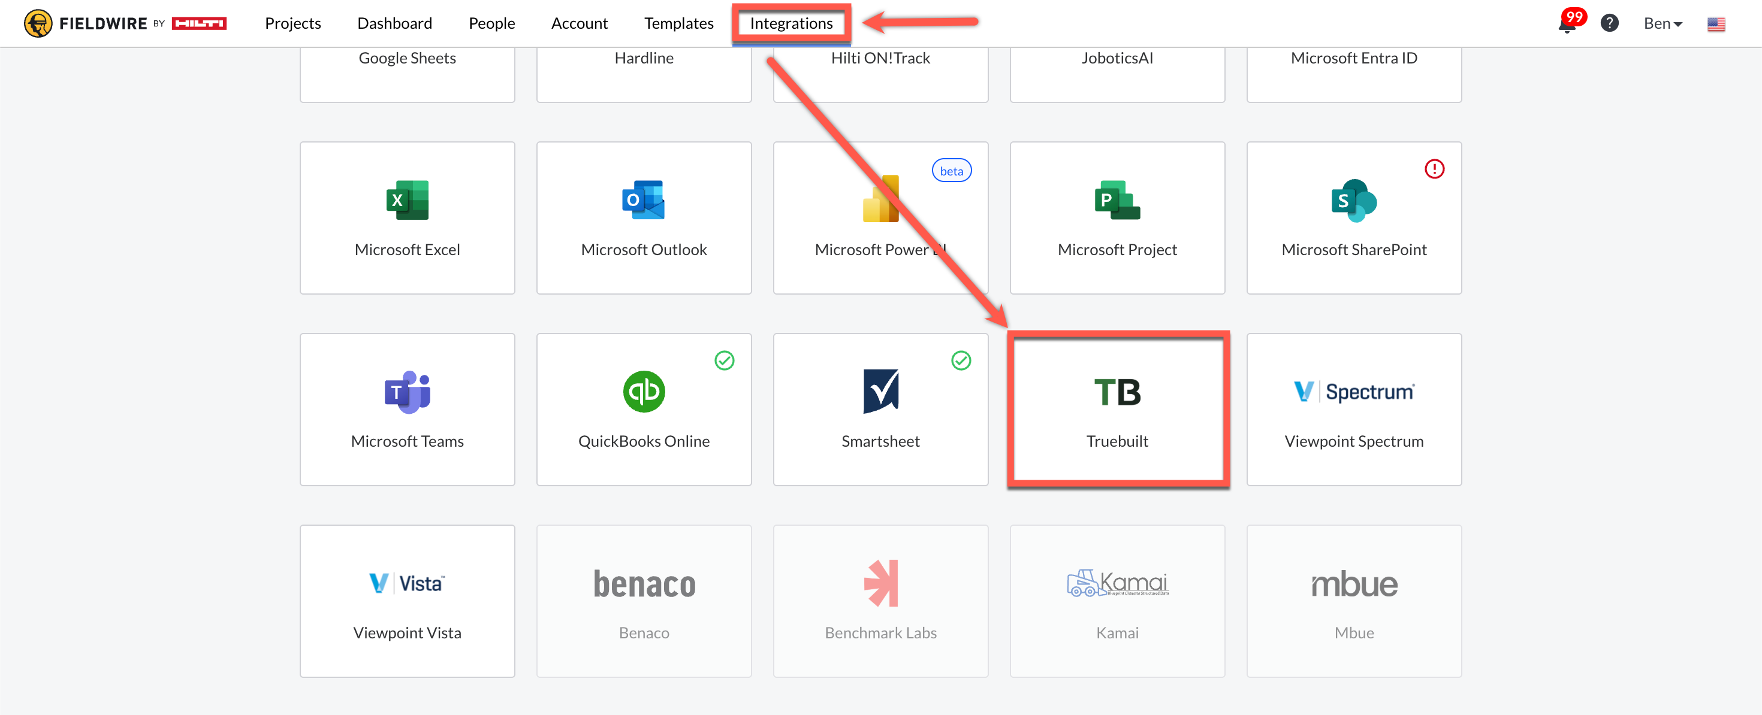Expand the Ben user menu

[1662, 23]
